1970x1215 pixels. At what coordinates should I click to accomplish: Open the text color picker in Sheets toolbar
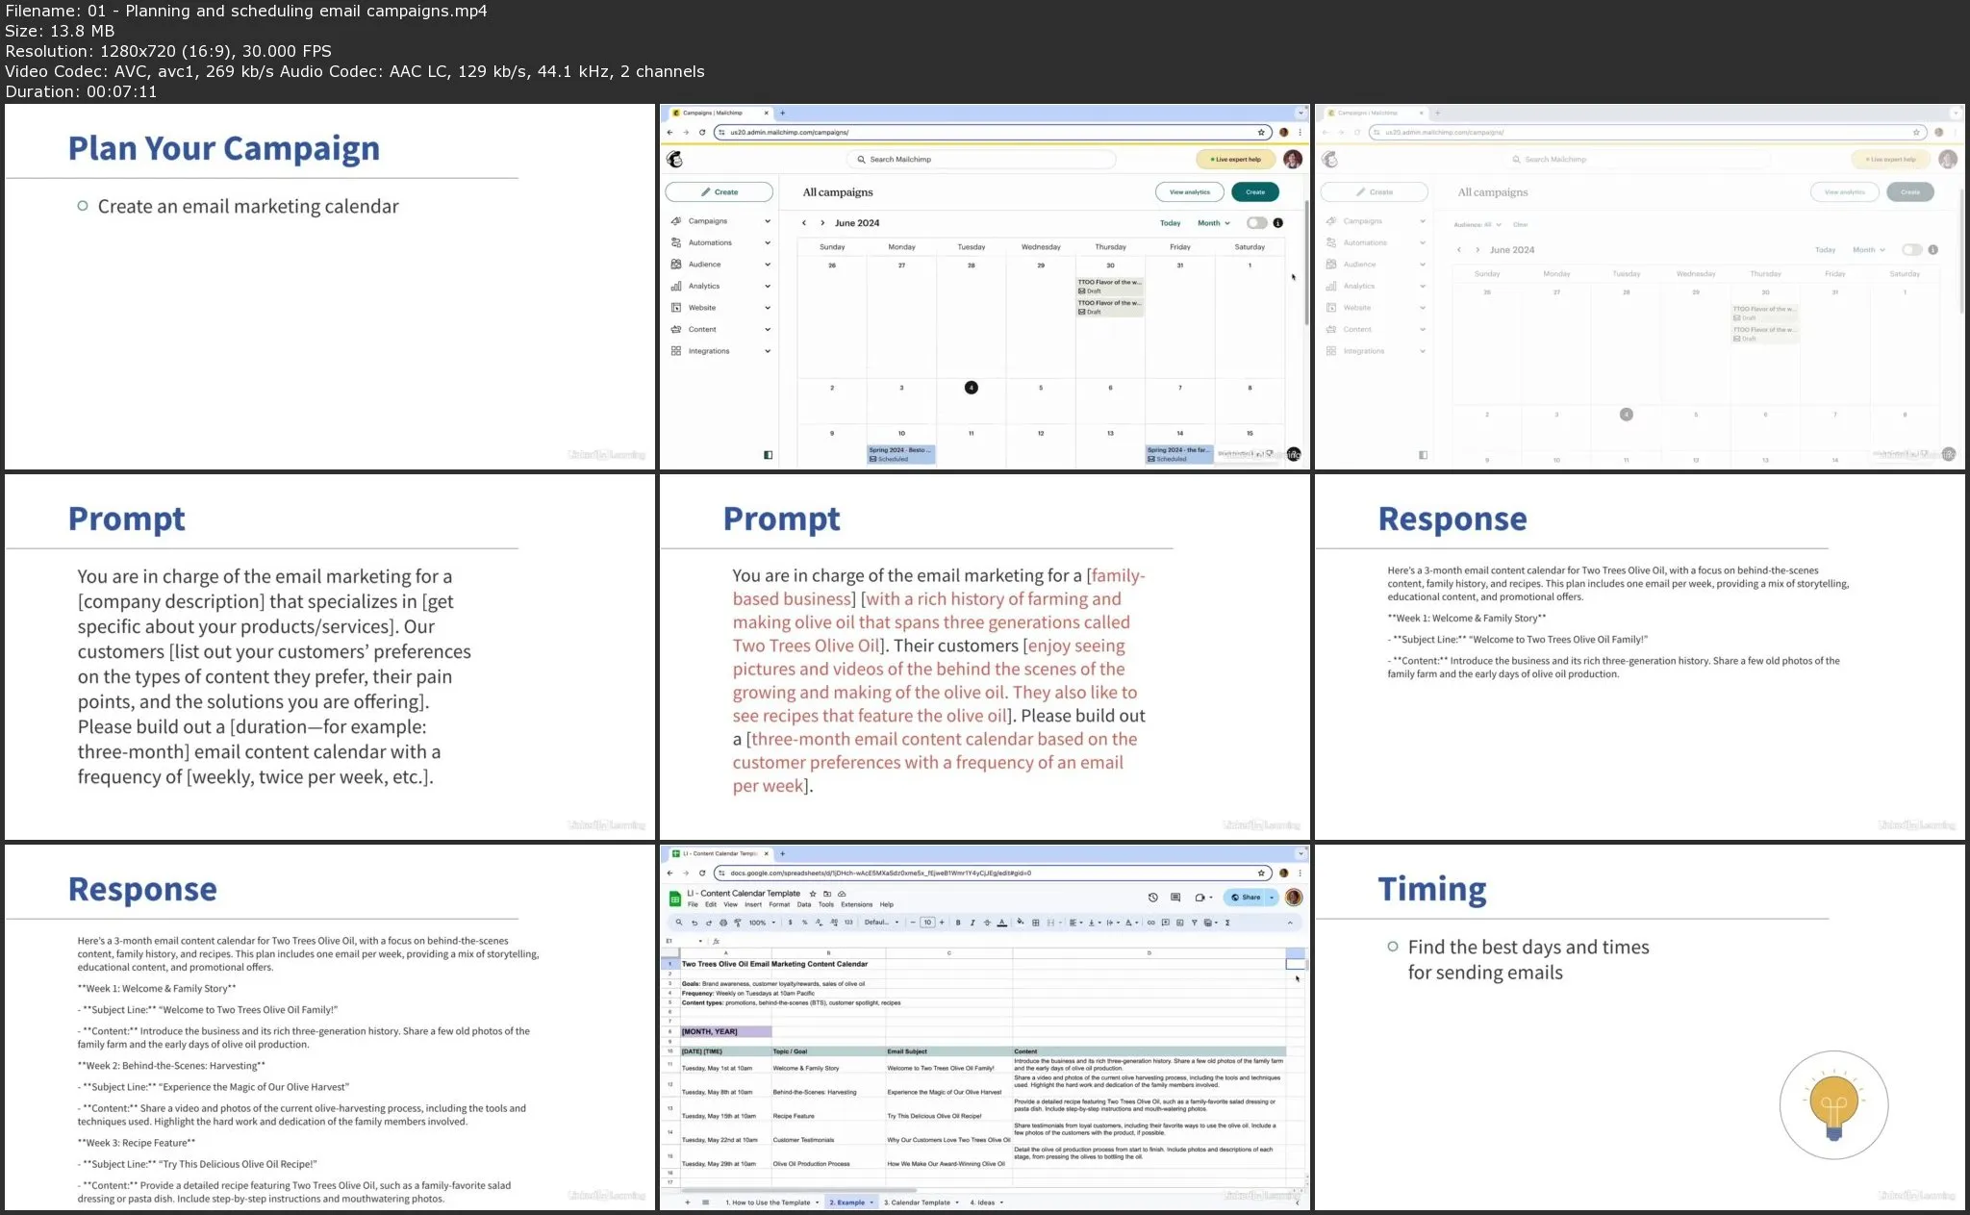1002,923
